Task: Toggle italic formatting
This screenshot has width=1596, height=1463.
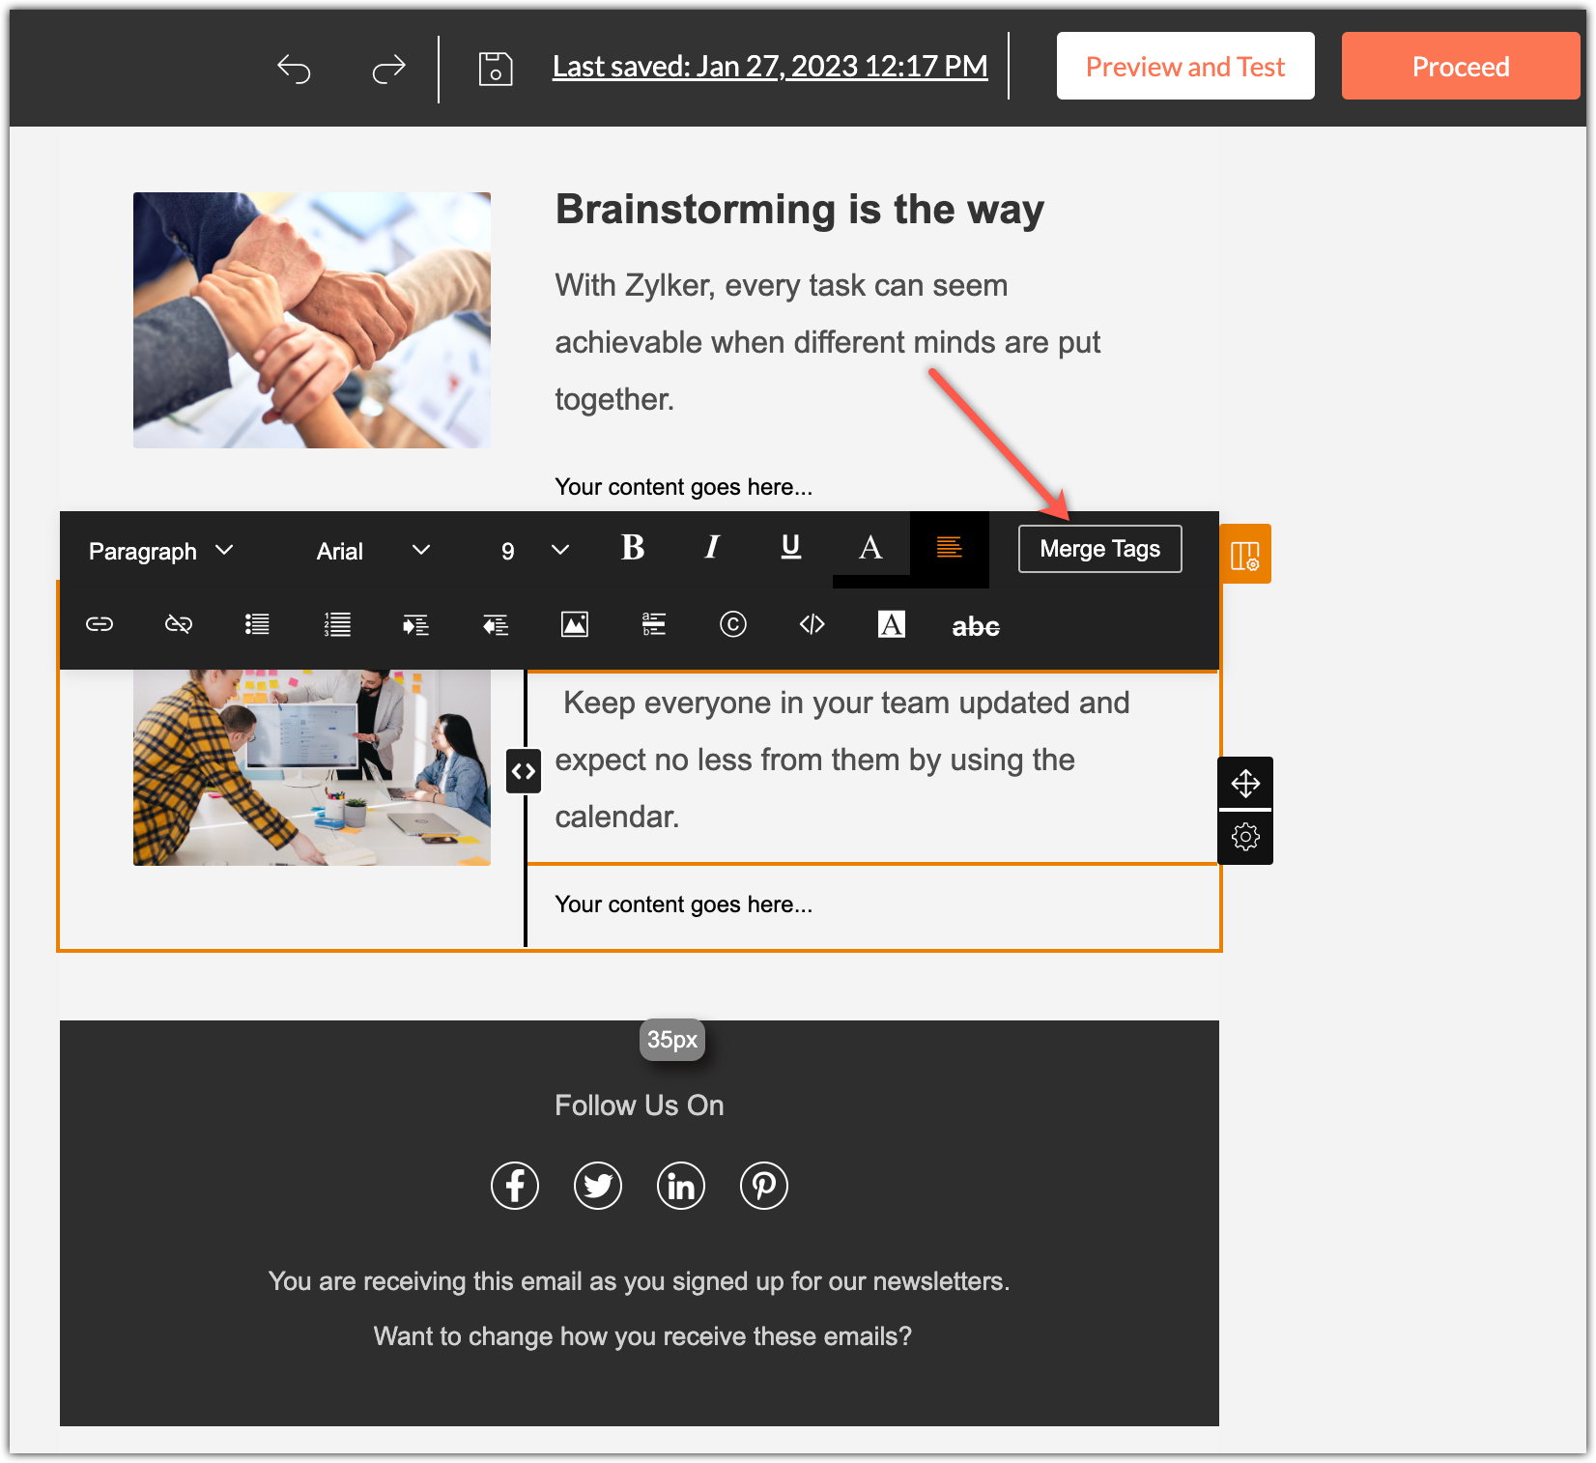Action: click(712, 548)
